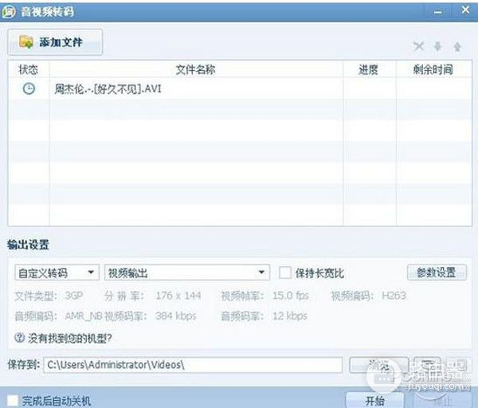478x408 pixels.
Task: Open the 自定义转码 dropdown
Action: click(57, 273)
